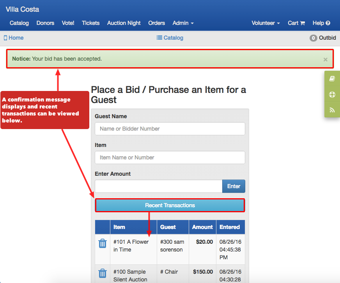
Task: Focus the Guest Name input field
Action: [170, 129]
